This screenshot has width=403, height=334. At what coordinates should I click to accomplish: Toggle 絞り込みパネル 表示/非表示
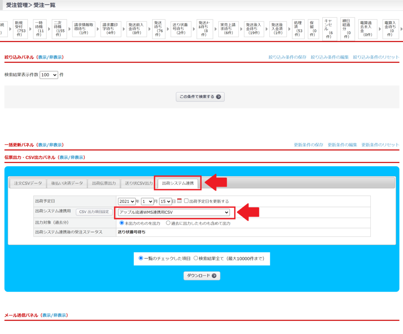(x=50, y=57)
